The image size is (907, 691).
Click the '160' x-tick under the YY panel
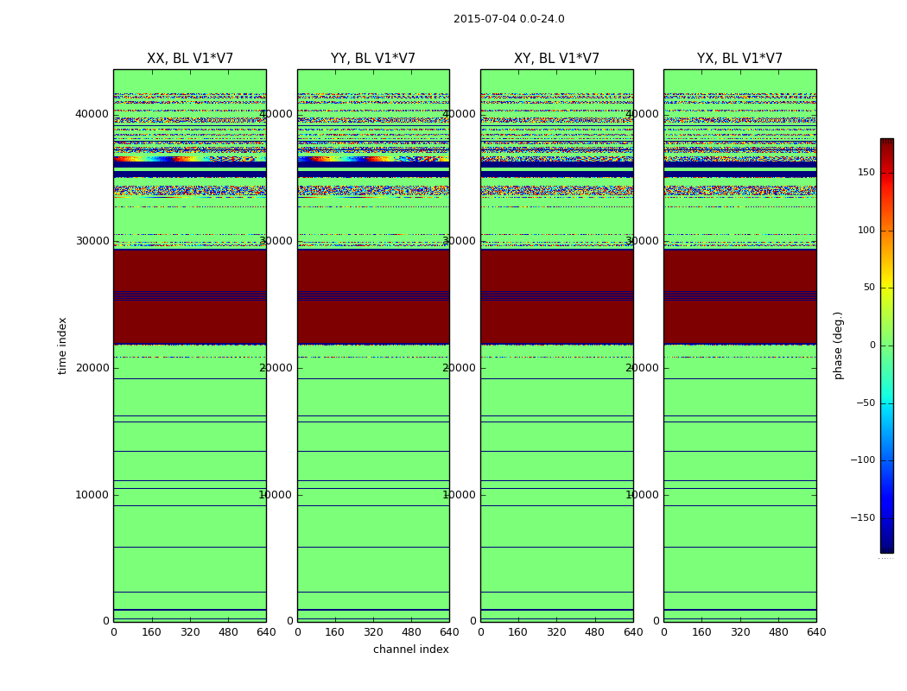coord(335,632)
